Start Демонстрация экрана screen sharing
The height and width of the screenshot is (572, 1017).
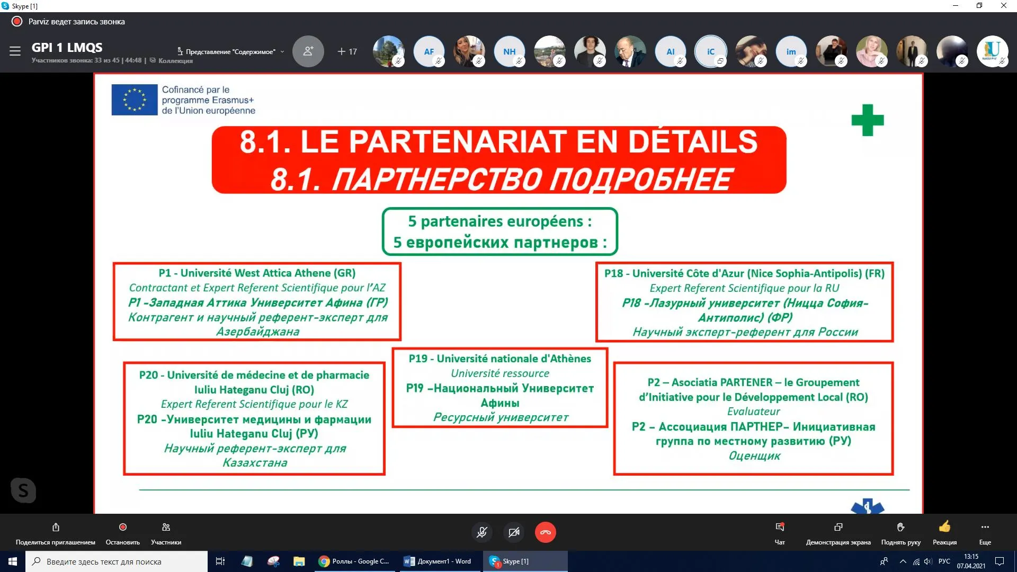click(x=838, y=528)
